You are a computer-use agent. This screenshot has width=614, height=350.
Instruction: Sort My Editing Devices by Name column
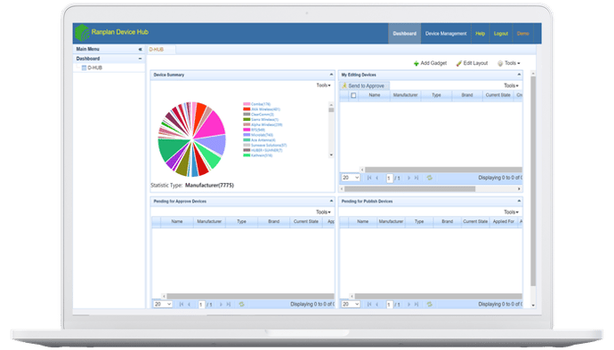(375, 95)
